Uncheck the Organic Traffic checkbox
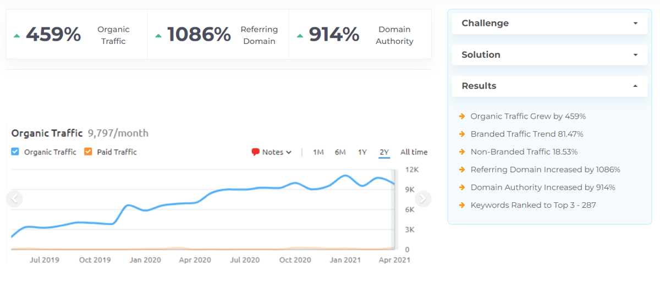Screen dimensions: 660x305 (15, 152)
